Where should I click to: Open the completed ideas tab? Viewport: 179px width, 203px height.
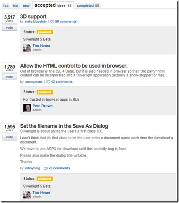click(88, 5)
